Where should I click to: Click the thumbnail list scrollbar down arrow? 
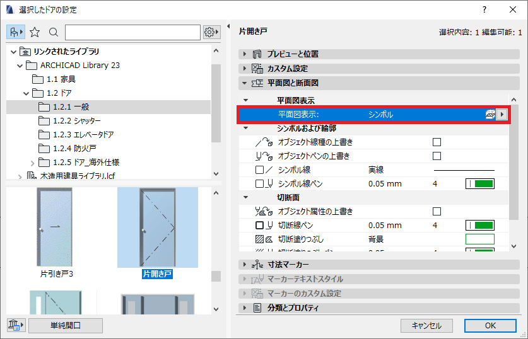coord(216,309)
